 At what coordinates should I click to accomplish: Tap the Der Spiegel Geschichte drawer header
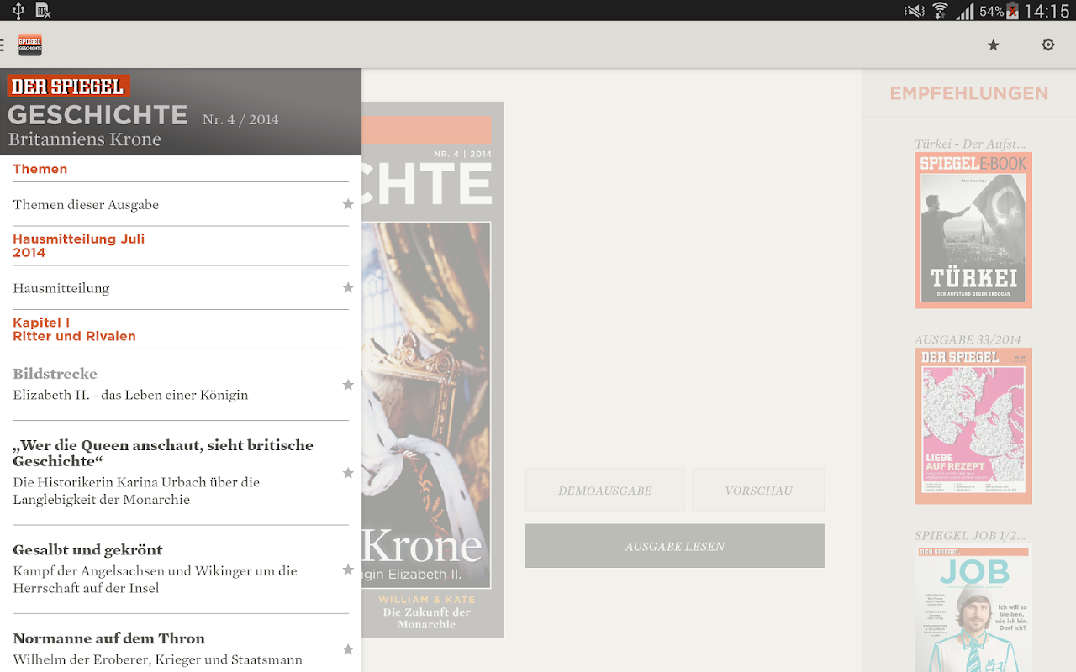(x=181, y=112)
